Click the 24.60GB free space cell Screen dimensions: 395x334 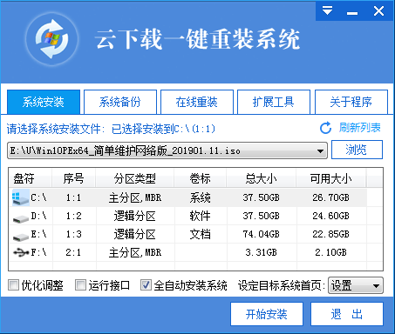coord(331,216)
